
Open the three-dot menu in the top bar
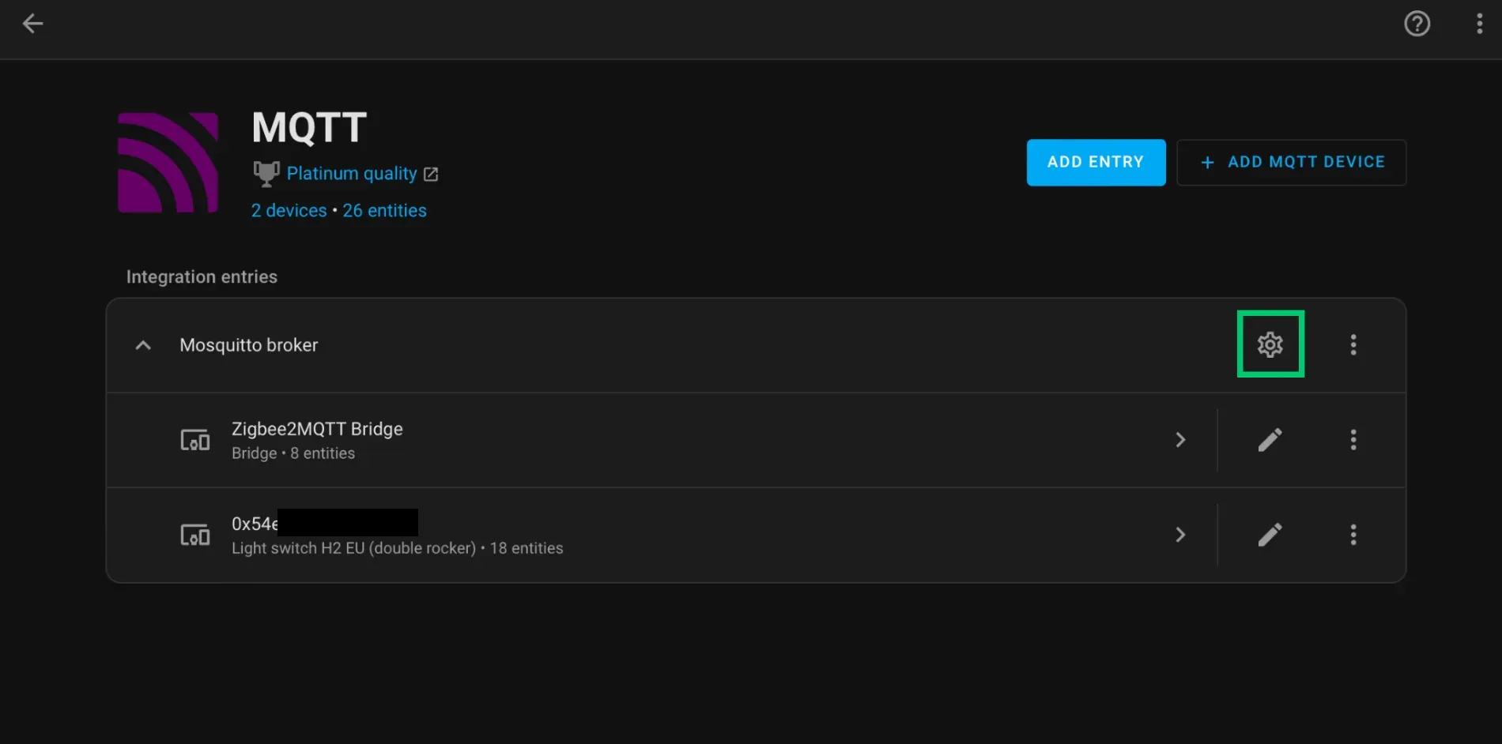pyautogui.click(x=1479, y=24)
